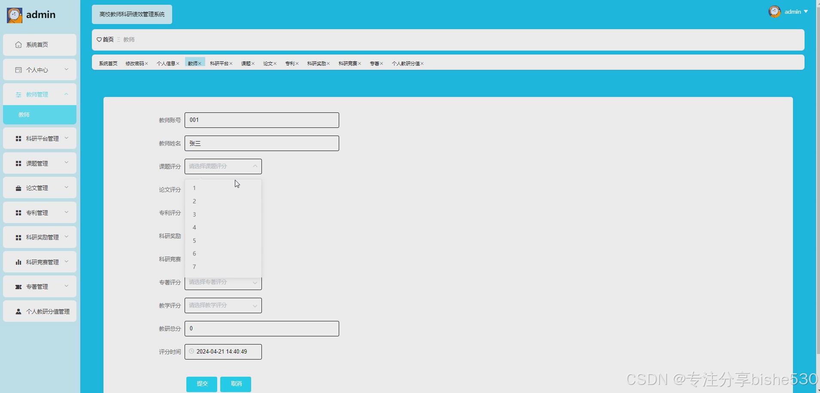Expand the 科研奖励管理 menu
820x393 pixels.
coord(67,236)
